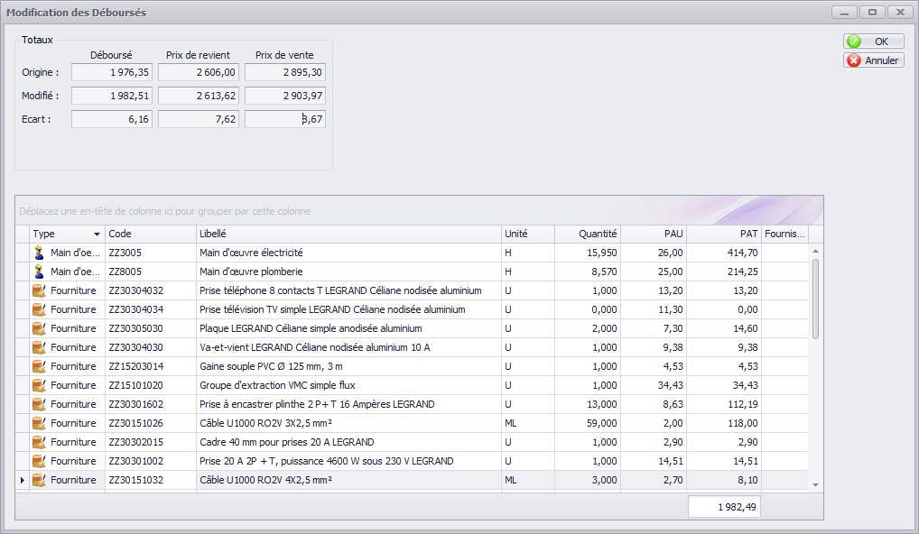Sort by the Libellé column header
The width and height of the screenshot is (919, 534).
point(348,234)
